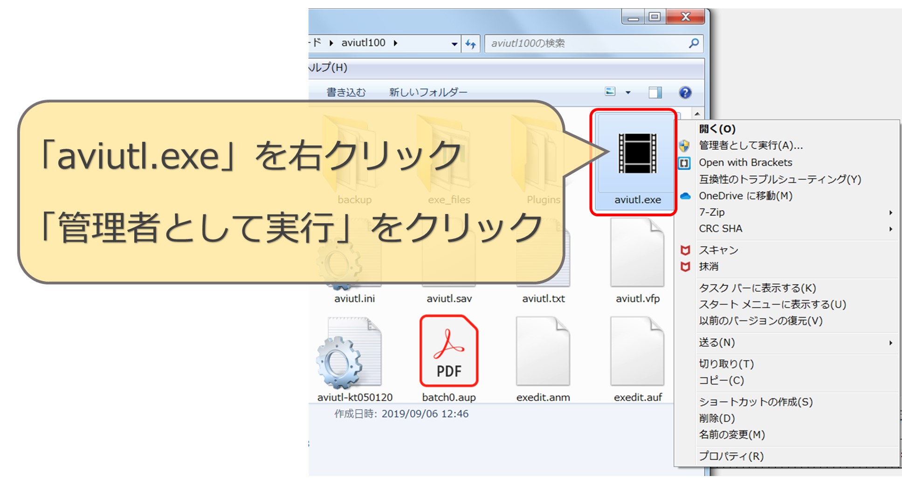Choose OneDrive に移動(M)
The height and width of the screenshot is (490, 902).
point(745,196)
